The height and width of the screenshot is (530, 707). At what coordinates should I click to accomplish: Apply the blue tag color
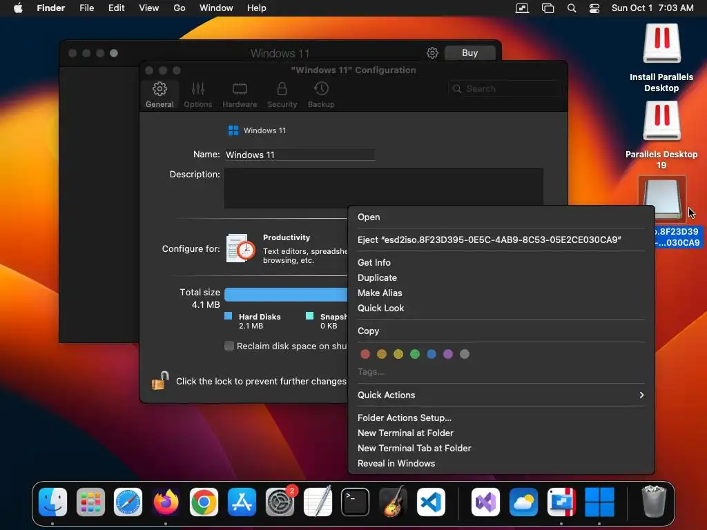pyautogui.click(x=432, y=354)
